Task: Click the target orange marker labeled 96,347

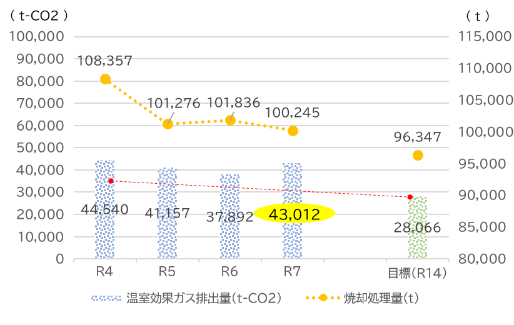Action: [x=418, y=155]
